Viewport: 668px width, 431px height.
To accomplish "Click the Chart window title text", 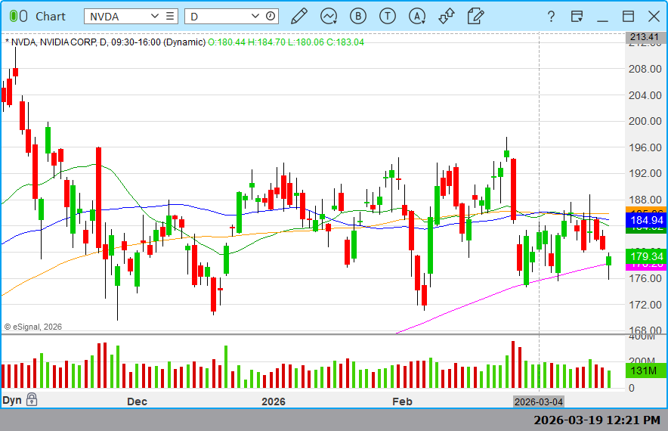I will coord(51,17).
